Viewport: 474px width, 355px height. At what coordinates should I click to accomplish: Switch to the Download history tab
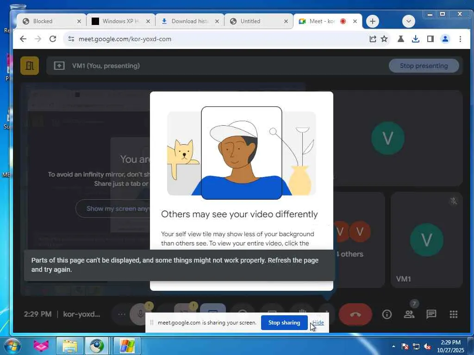click(190, 21)
